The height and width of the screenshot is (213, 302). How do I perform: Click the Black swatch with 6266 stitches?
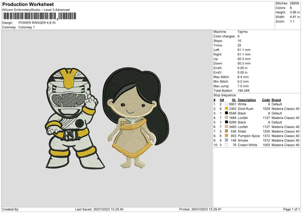pyautogui.click(x=226, y=122)
